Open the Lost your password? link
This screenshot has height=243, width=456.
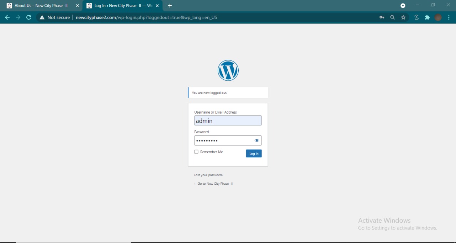point(208,175)
